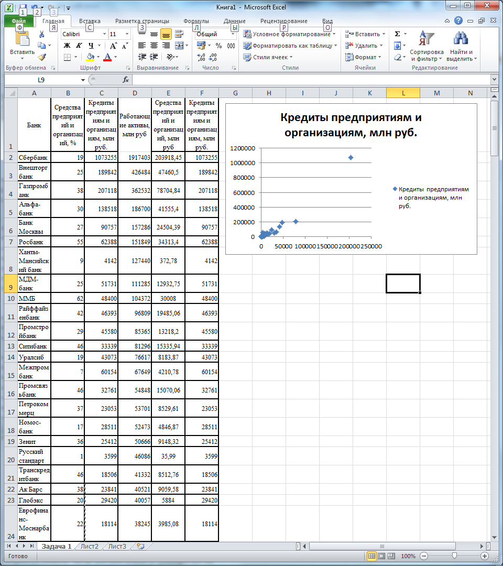
Task: Open the font color dropdown arrow
Action: click(115, 57)
